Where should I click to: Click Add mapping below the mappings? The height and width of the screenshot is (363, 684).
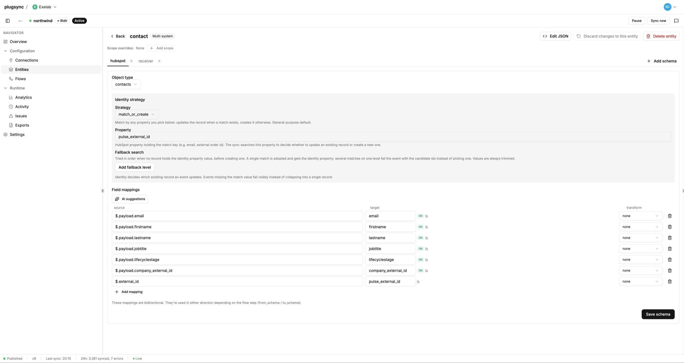(x=129, y=292)
